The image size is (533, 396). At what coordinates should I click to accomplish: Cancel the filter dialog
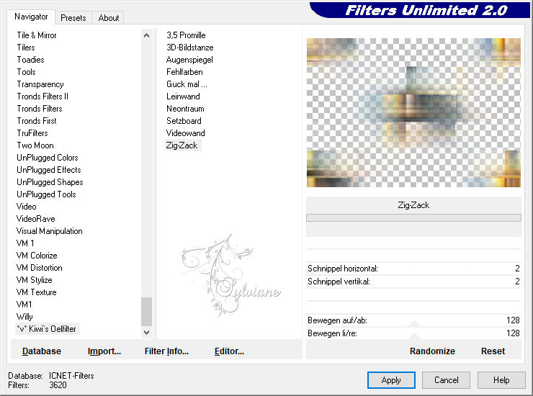446,380
